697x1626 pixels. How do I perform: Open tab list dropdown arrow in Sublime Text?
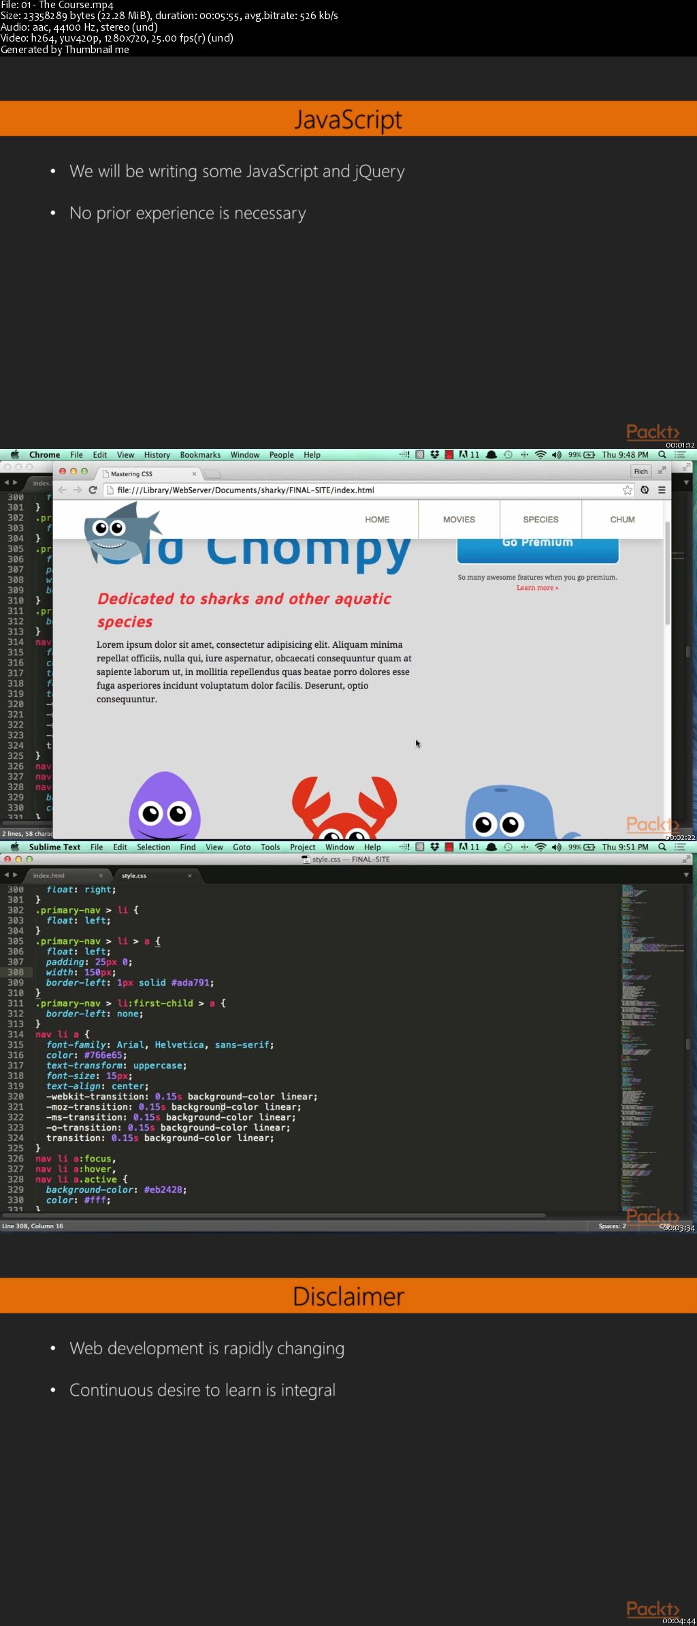[x=686, y=875]
